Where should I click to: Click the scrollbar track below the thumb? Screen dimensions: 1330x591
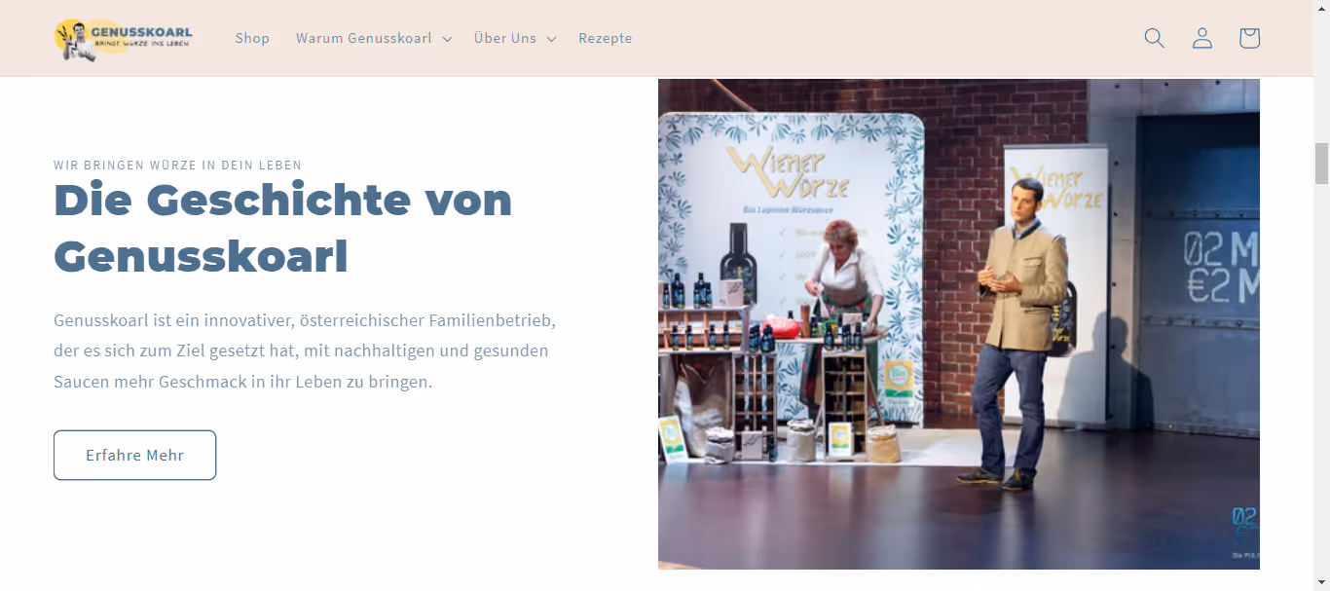pyautogui.click(x=1321, y=389)
